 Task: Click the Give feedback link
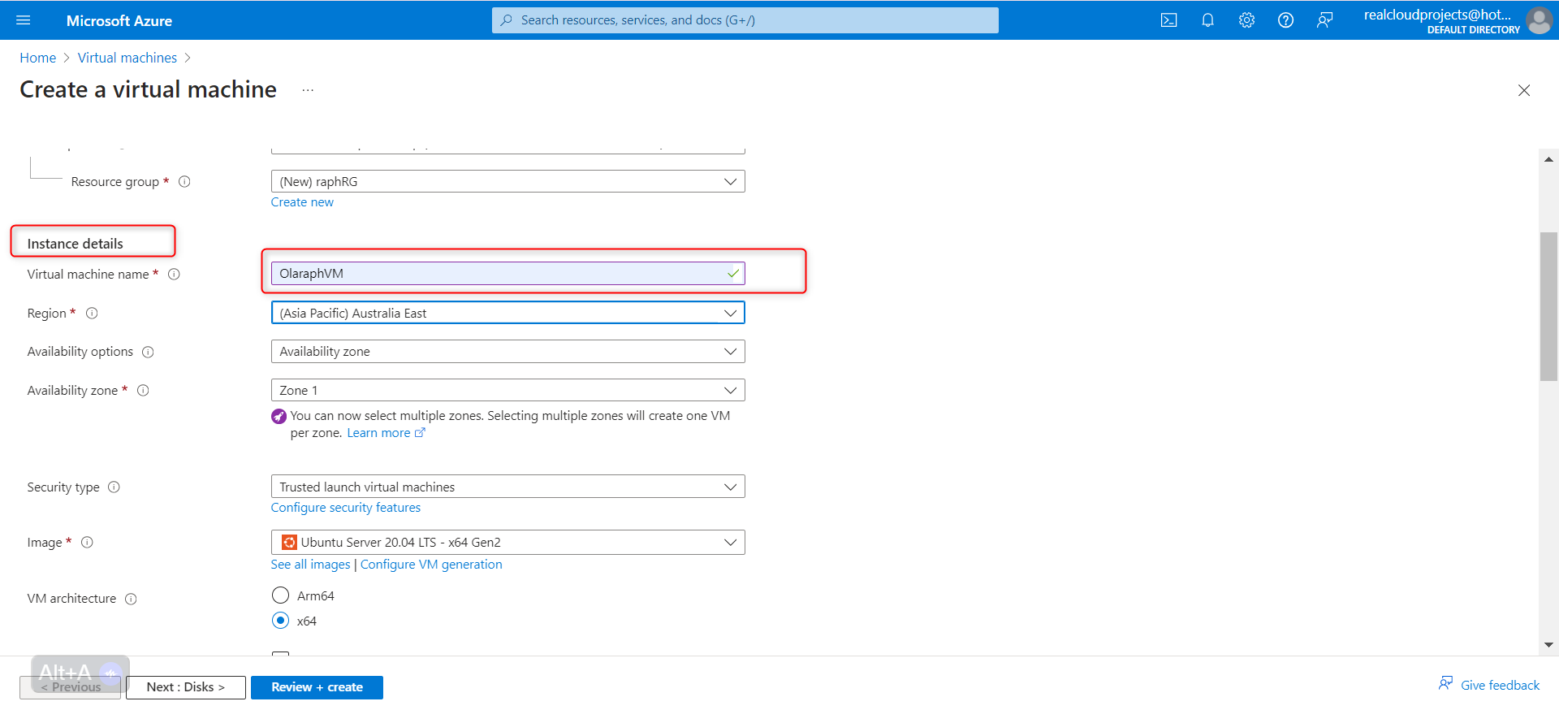(x=1500, y=686)
